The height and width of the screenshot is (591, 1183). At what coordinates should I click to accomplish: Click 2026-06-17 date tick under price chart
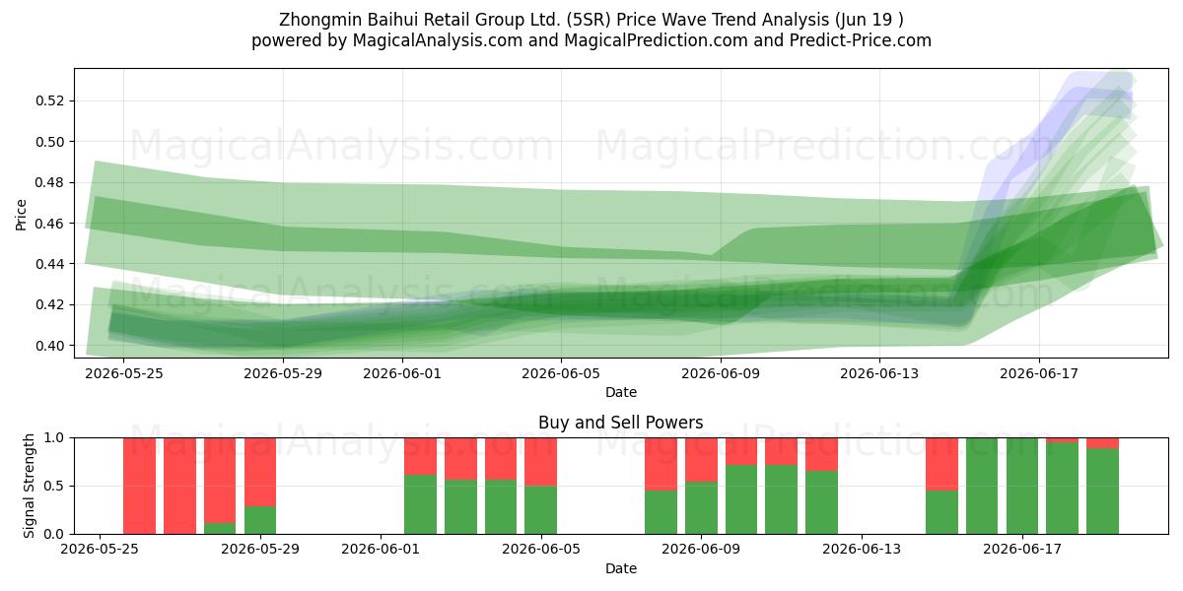[x=1039, y=373]
